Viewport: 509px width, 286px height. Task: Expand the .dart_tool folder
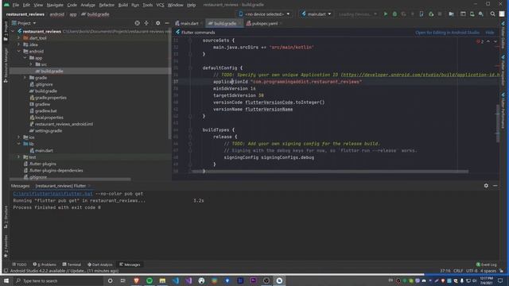[18, 38]
